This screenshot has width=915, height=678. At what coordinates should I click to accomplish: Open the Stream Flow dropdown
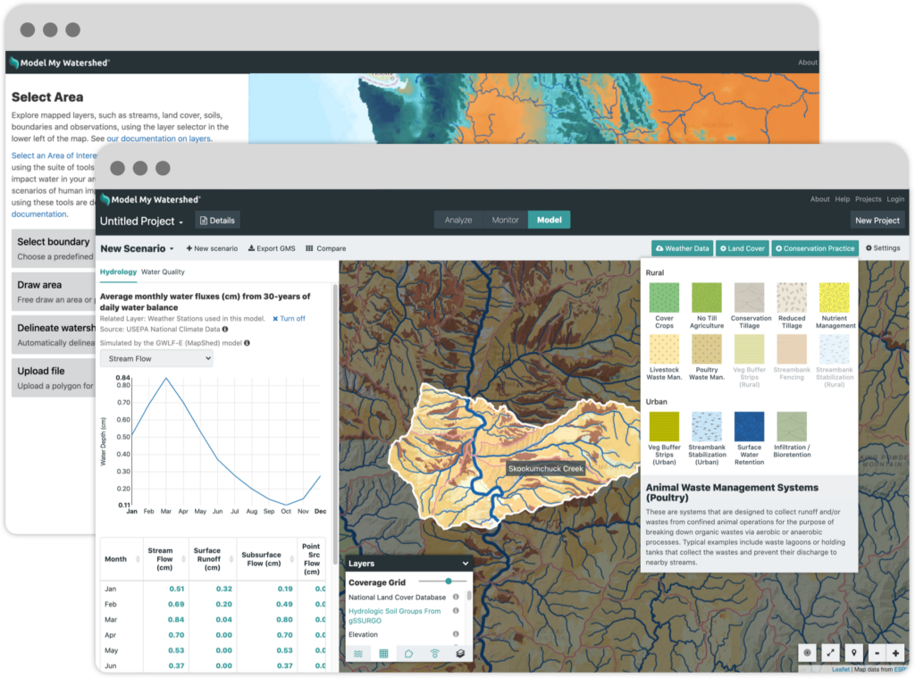coord(157,357)
